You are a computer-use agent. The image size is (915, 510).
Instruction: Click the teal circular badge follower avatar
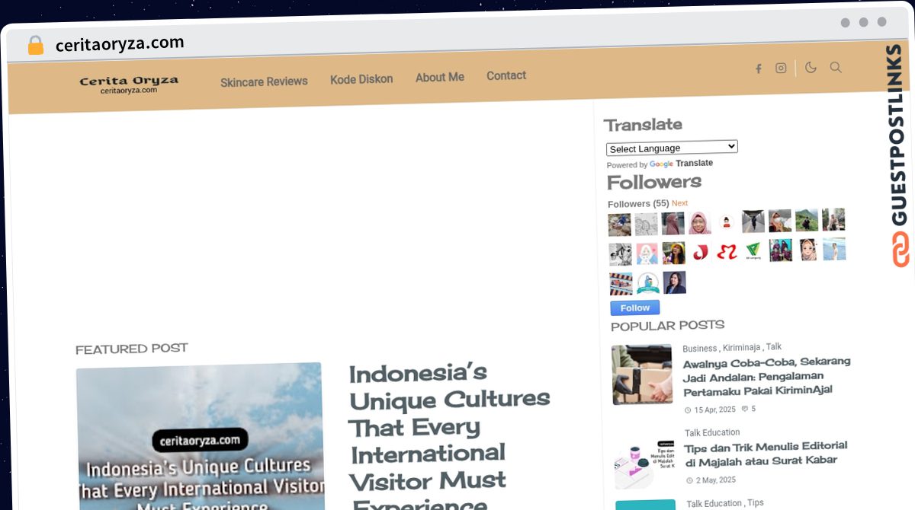pyautogui.click(x=648, y=283)
